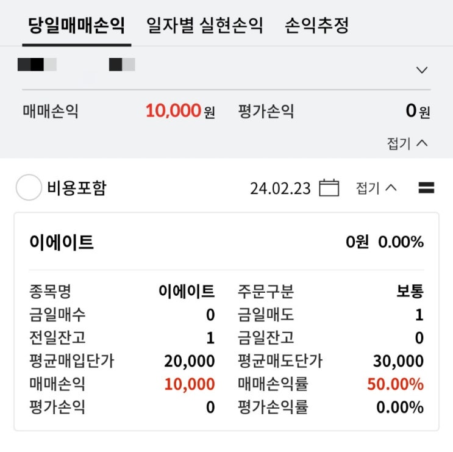The width and height of the screenshot is (453, 452).
Task: Open the calendar date picker icon
Action: 329,188
